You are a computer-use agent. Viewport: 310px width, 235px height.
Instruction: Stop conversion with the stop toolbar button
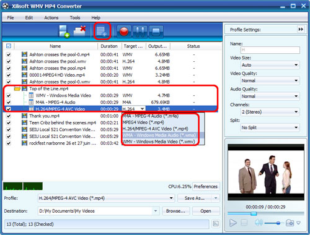156,32
